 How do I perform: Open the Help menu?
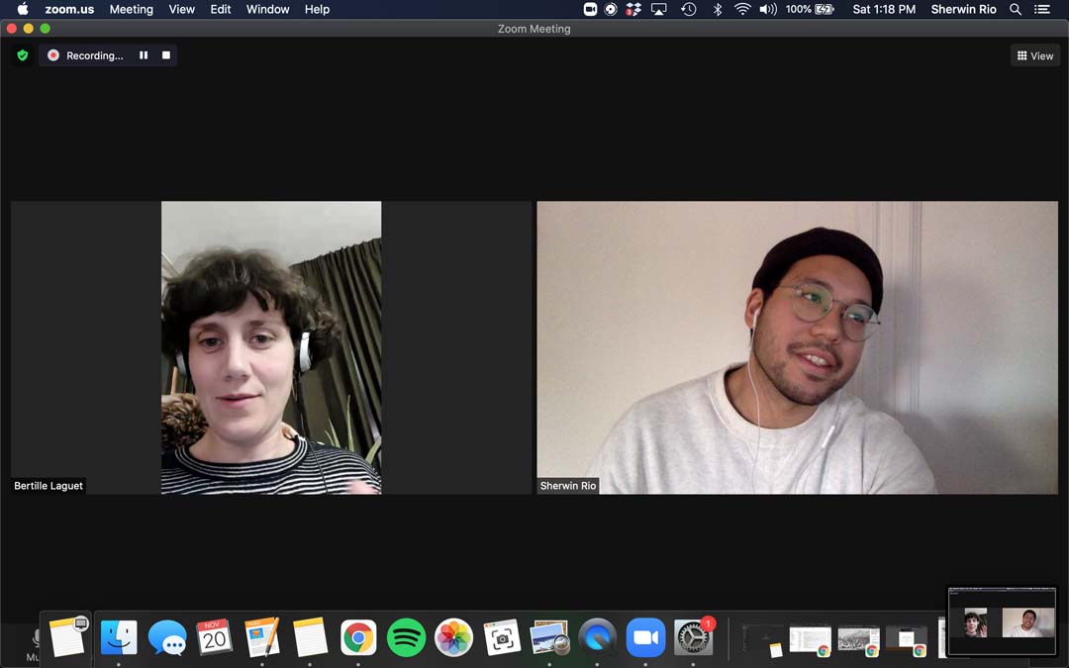[x=317, y=10]
